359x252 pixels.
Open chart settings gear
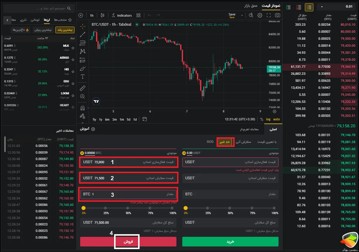tap(260, 15)
